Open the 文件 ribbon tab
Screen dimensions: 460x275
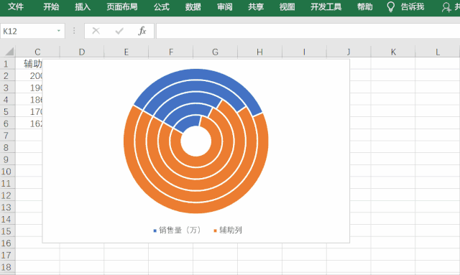click(16, 6)
